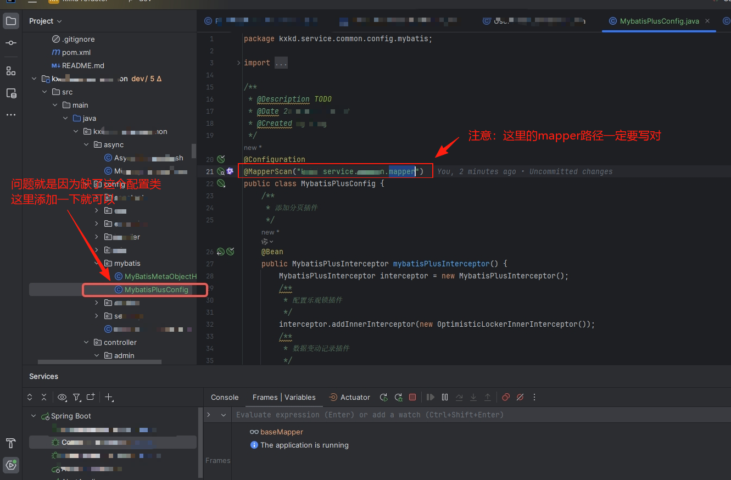Open Services view options eye icon
The image size is (731, 480).
click(62, 397)
